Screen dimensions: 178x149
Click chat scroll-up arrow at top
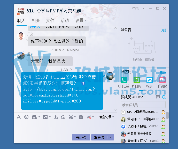pos(115,28)
